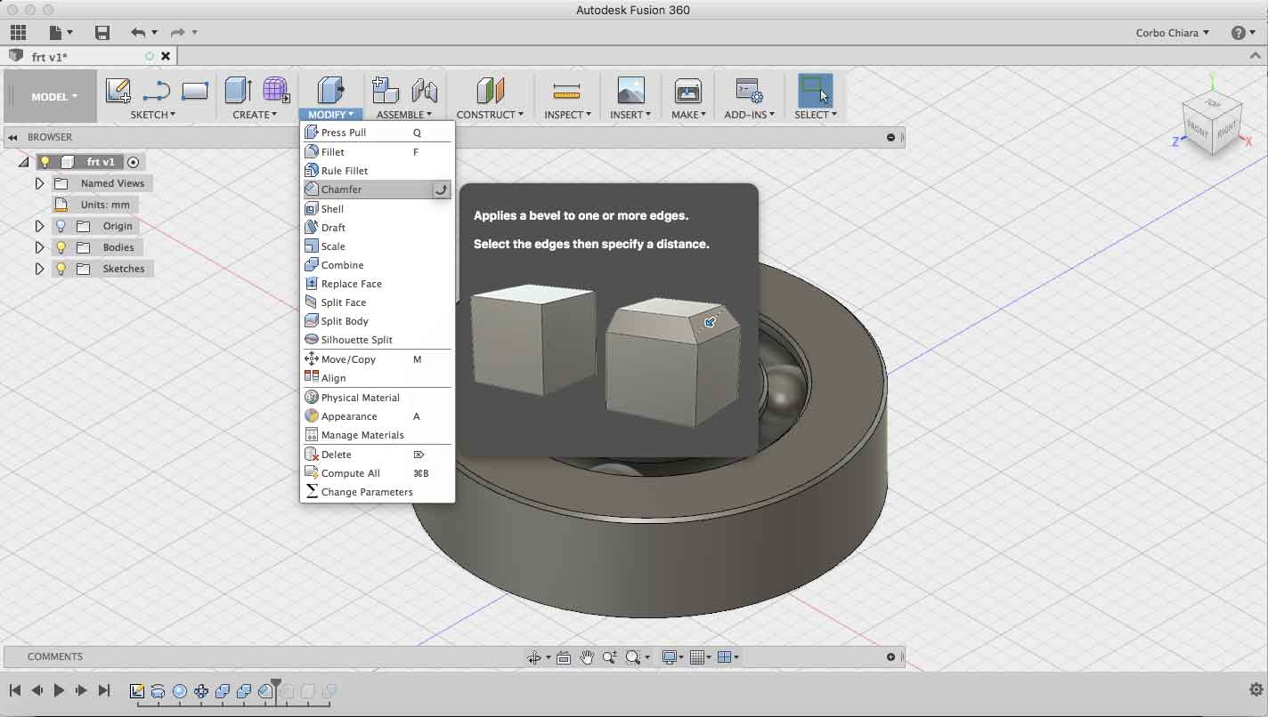Open Display Settings monitor dropdown
Viewport: 1268px width, 717px height.
(673, 657)
